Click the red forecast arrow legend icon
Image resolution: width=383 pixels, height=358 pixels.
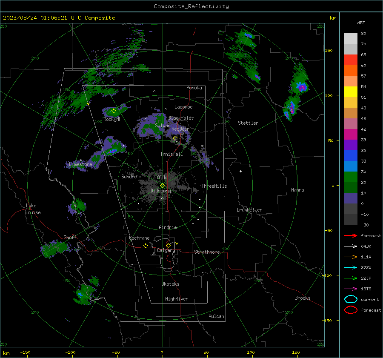pos(351,235)
